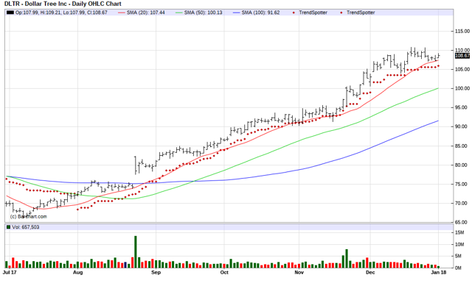Click the 108.67 current price tag
472x286 pixels.
[x=462, y=56]
